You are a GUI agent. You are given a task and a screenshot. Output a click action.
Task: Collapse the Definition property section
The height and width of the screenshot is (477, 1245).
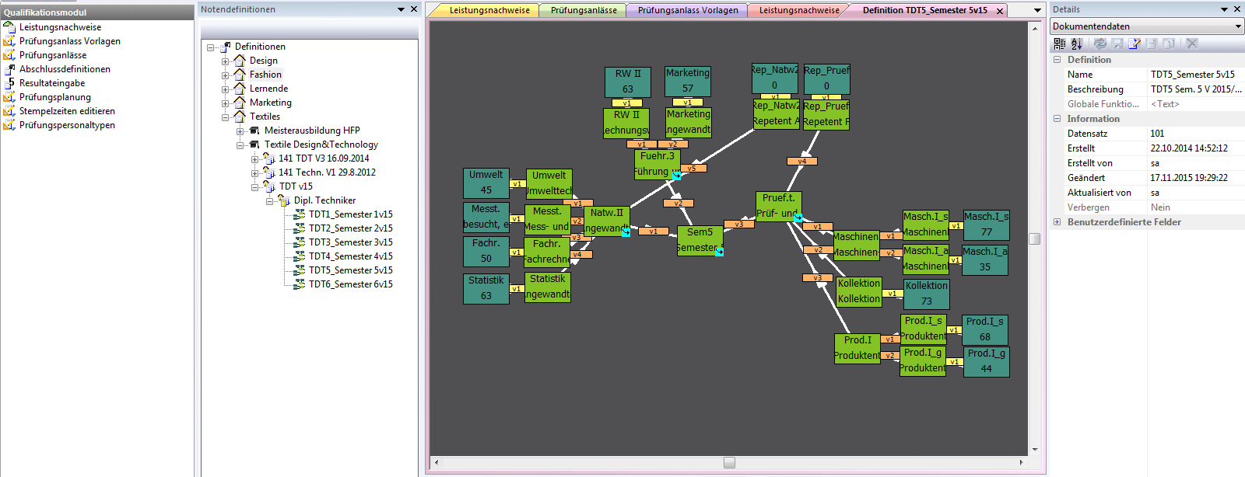tap(1057, 60)
